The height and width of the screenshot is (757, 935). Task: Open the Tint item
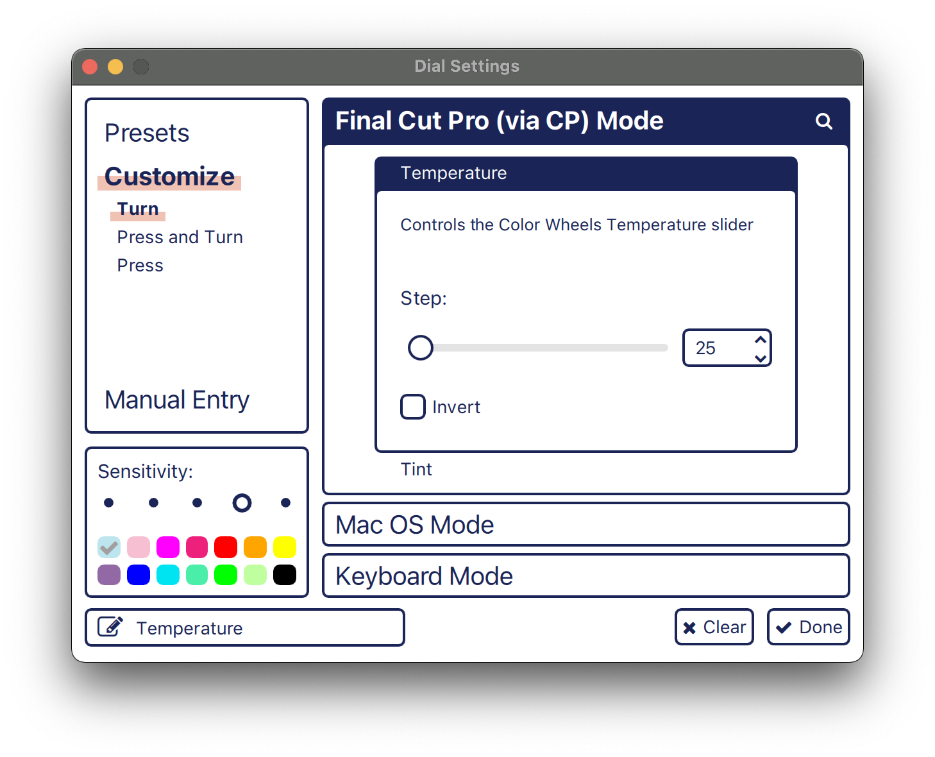[416, 470]
